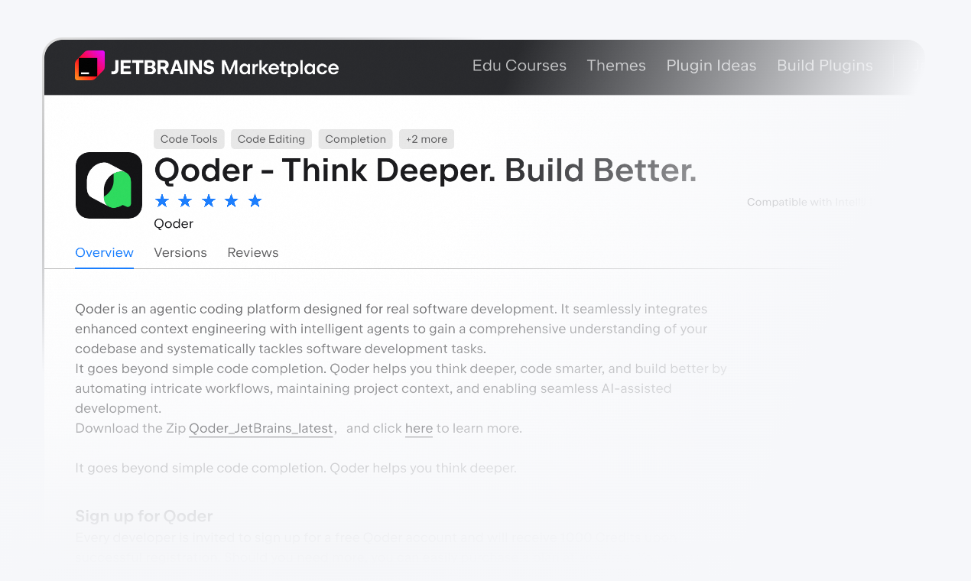Select the middle star in the rating row
The width and height of the screenshot is (971, 581).
click(208, 200)
